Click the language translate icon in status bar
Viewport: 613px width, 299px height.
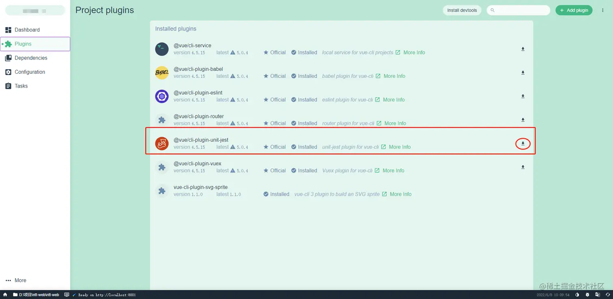598,295
